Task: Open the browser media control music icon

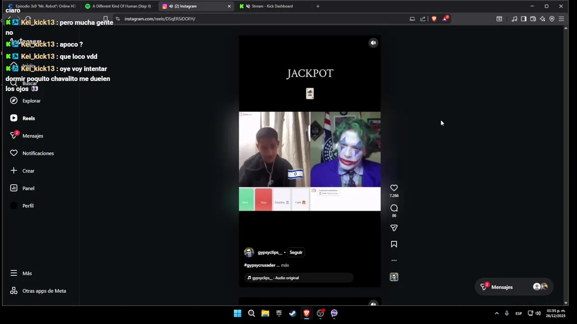Action: [x=514, y=19]
